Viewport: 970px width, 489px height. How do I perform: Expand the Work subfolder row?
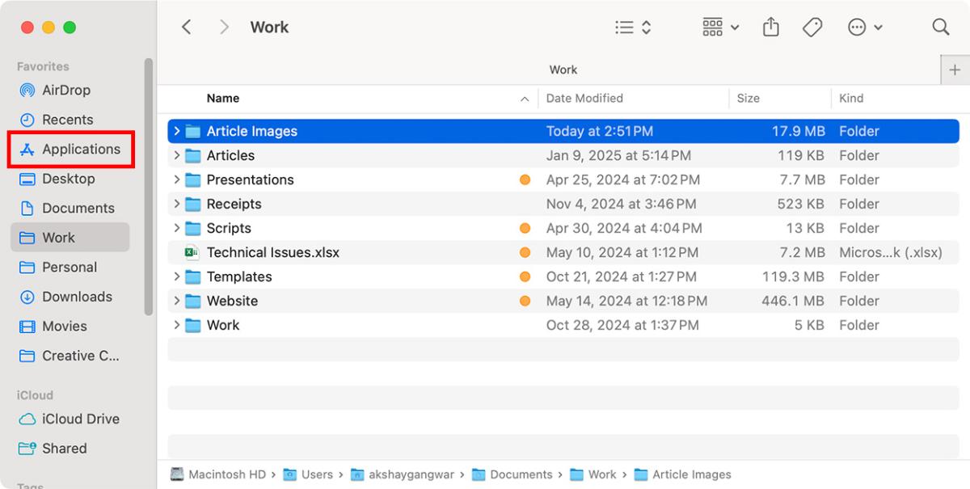click(176, 325)
